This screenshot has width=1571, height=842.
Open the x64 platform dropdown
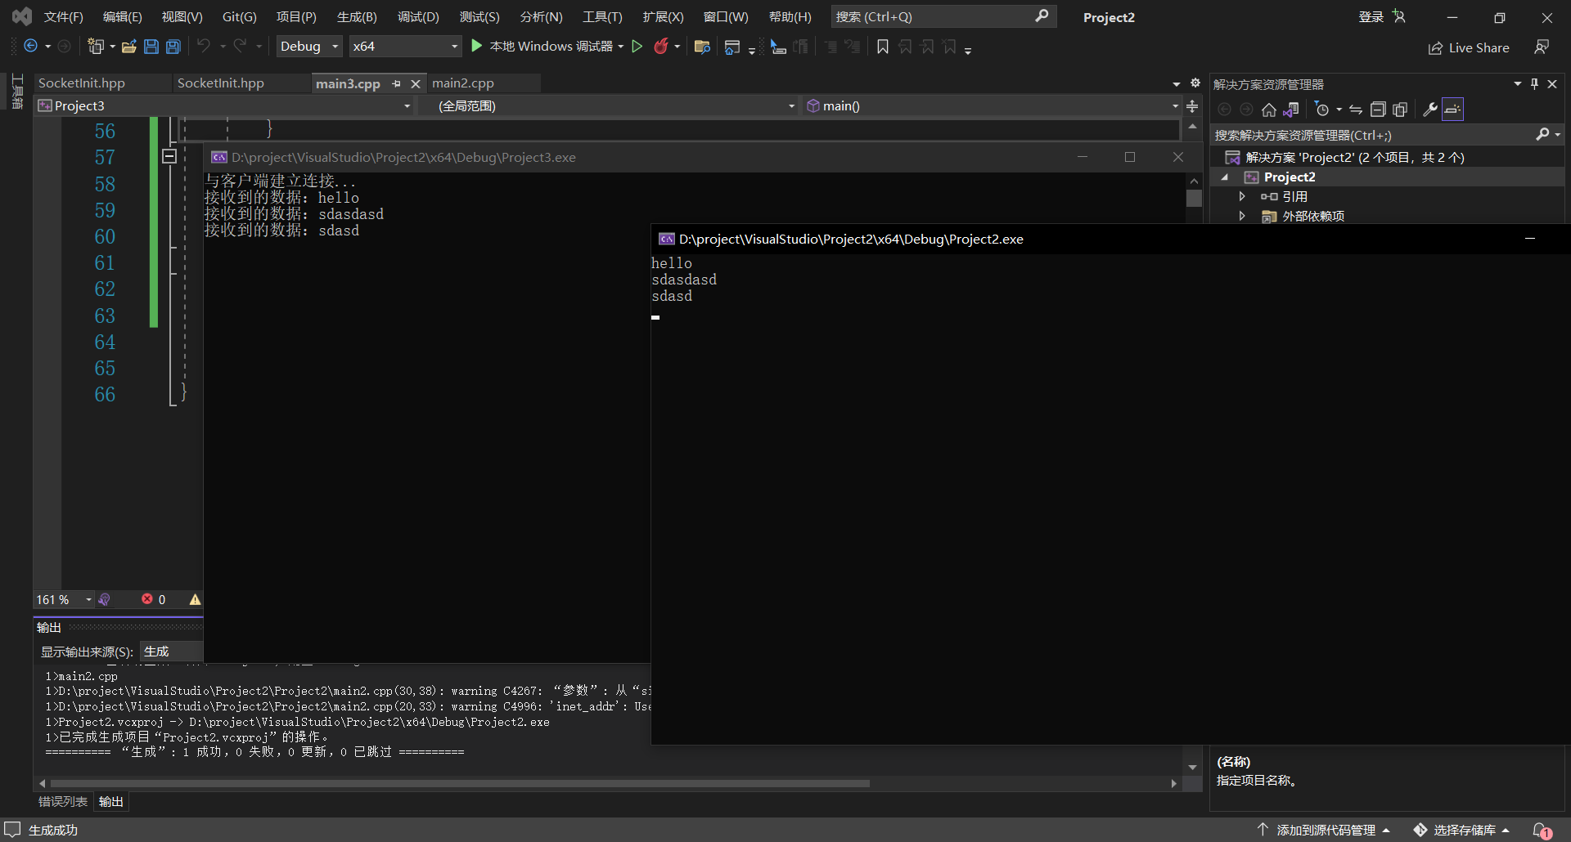coord(405,47)
